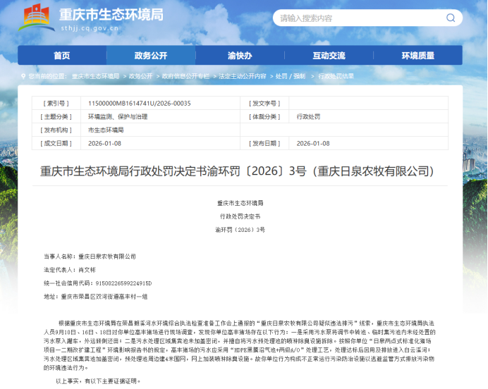This screenshot has height=389, width=488.
Task: Click the 法定代表人 line
Action: click(69, 270)
